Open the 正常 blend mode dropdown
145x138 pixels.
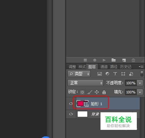[x=85, y=83]
